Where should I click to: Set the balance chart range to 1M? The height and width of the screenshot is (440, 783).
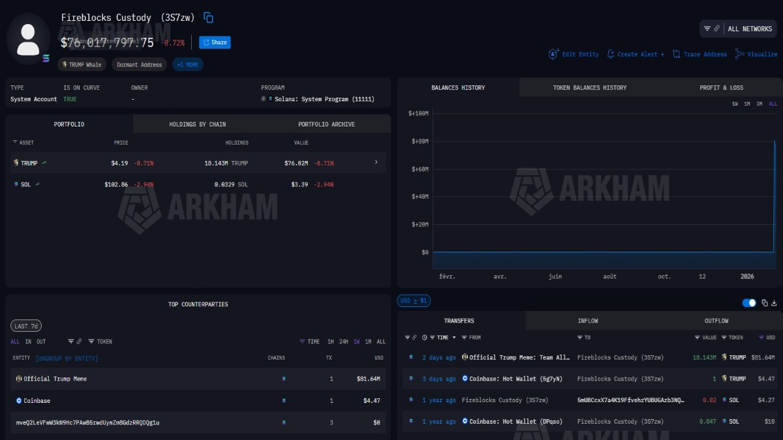(747, 104)
